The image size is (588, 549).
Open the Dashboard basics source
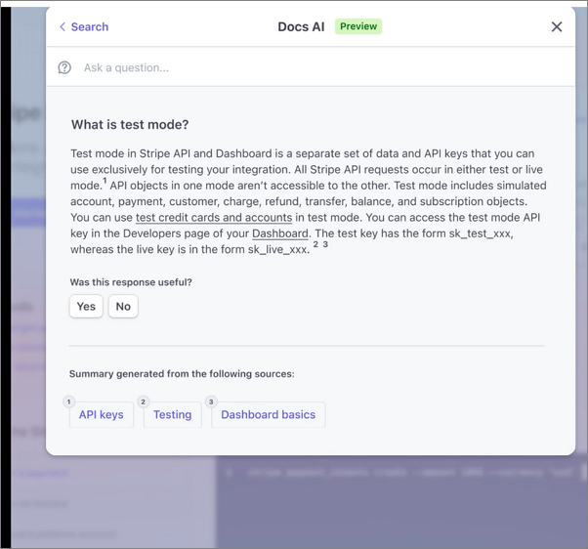tap(269, 415)
